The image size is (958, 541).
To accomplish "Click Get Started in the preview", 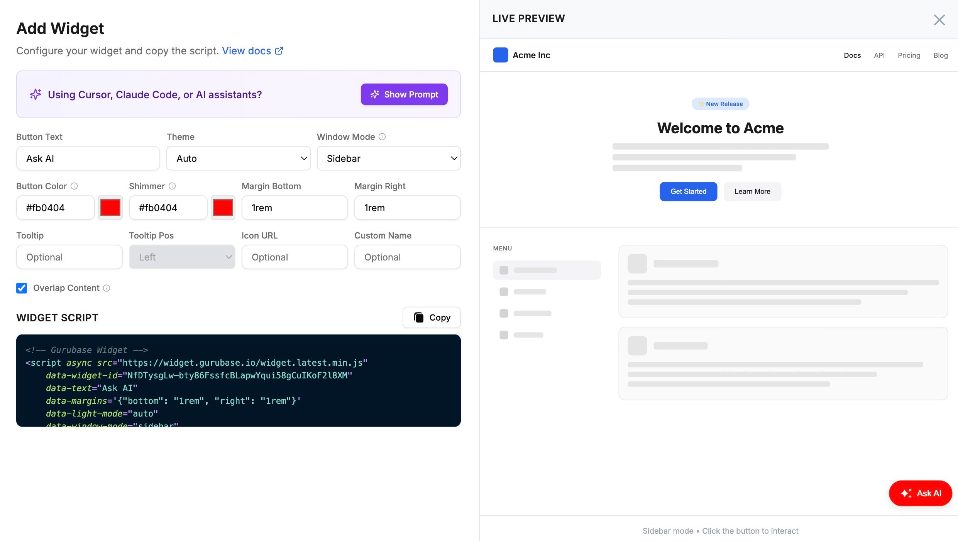I will click(688, 192).
